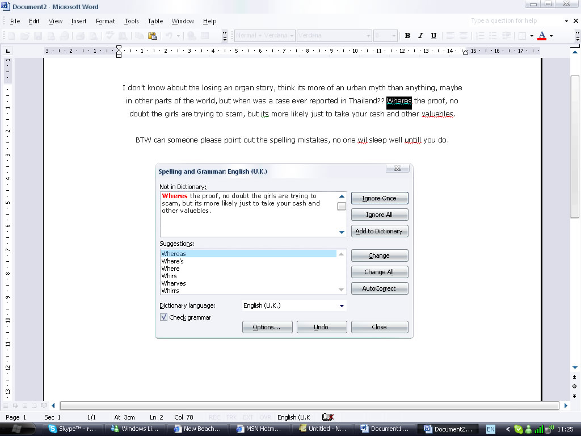Click the Italic formatting icon

[420, 36]
